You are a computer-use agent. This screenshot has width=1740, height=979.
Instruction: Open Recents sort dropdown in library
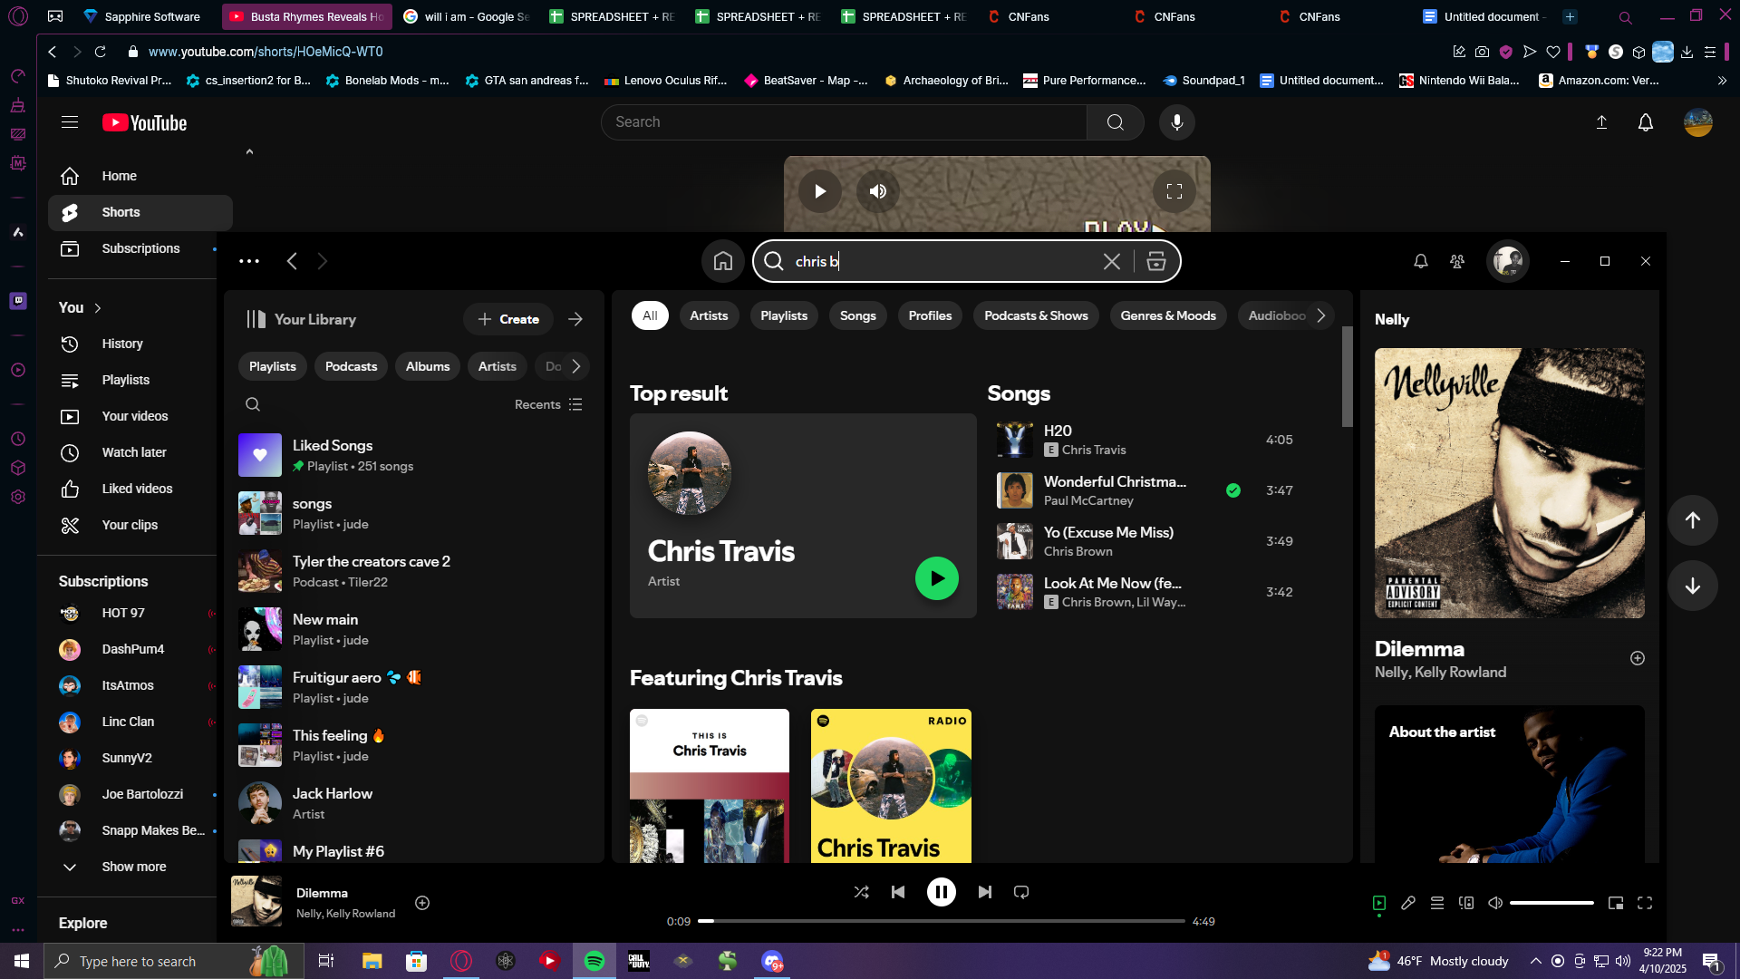(x=548, y=404)
